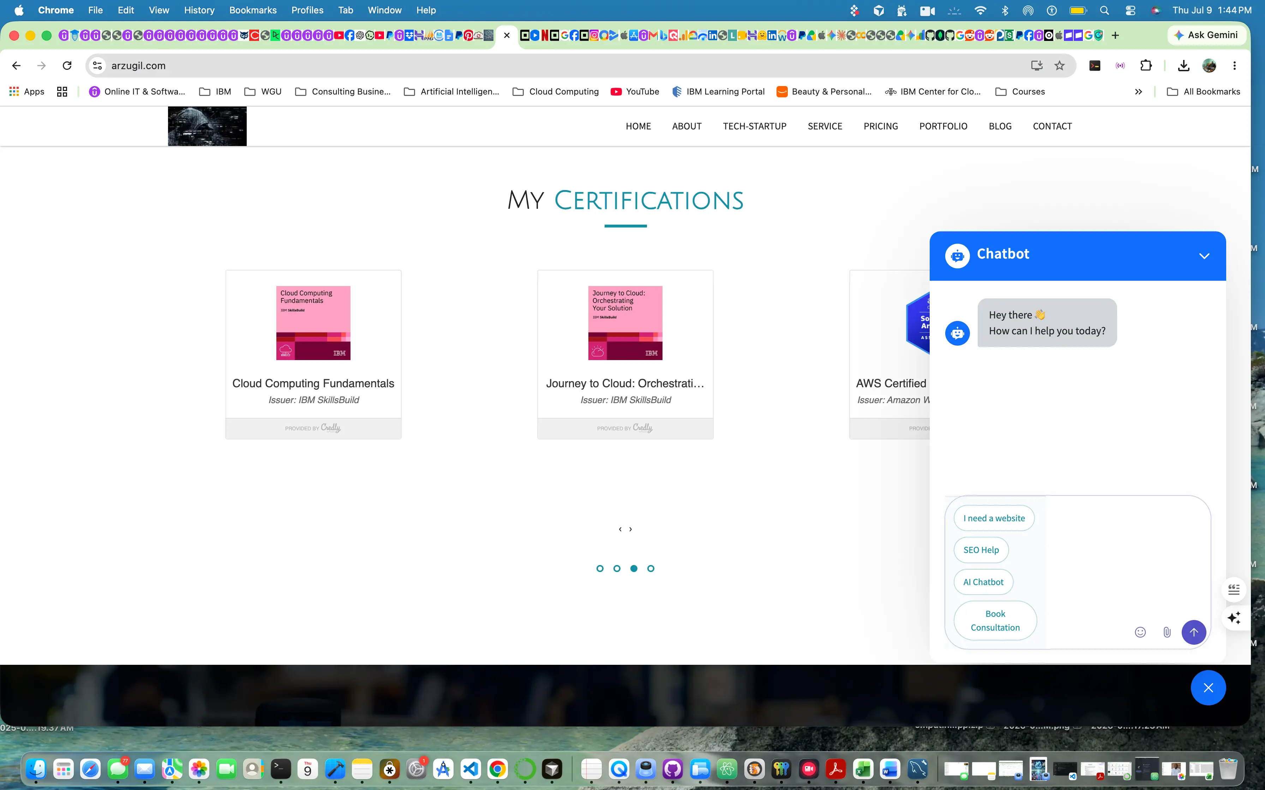Expand the Artificial Intelligence bookmarks folder

tap(452, 91)
